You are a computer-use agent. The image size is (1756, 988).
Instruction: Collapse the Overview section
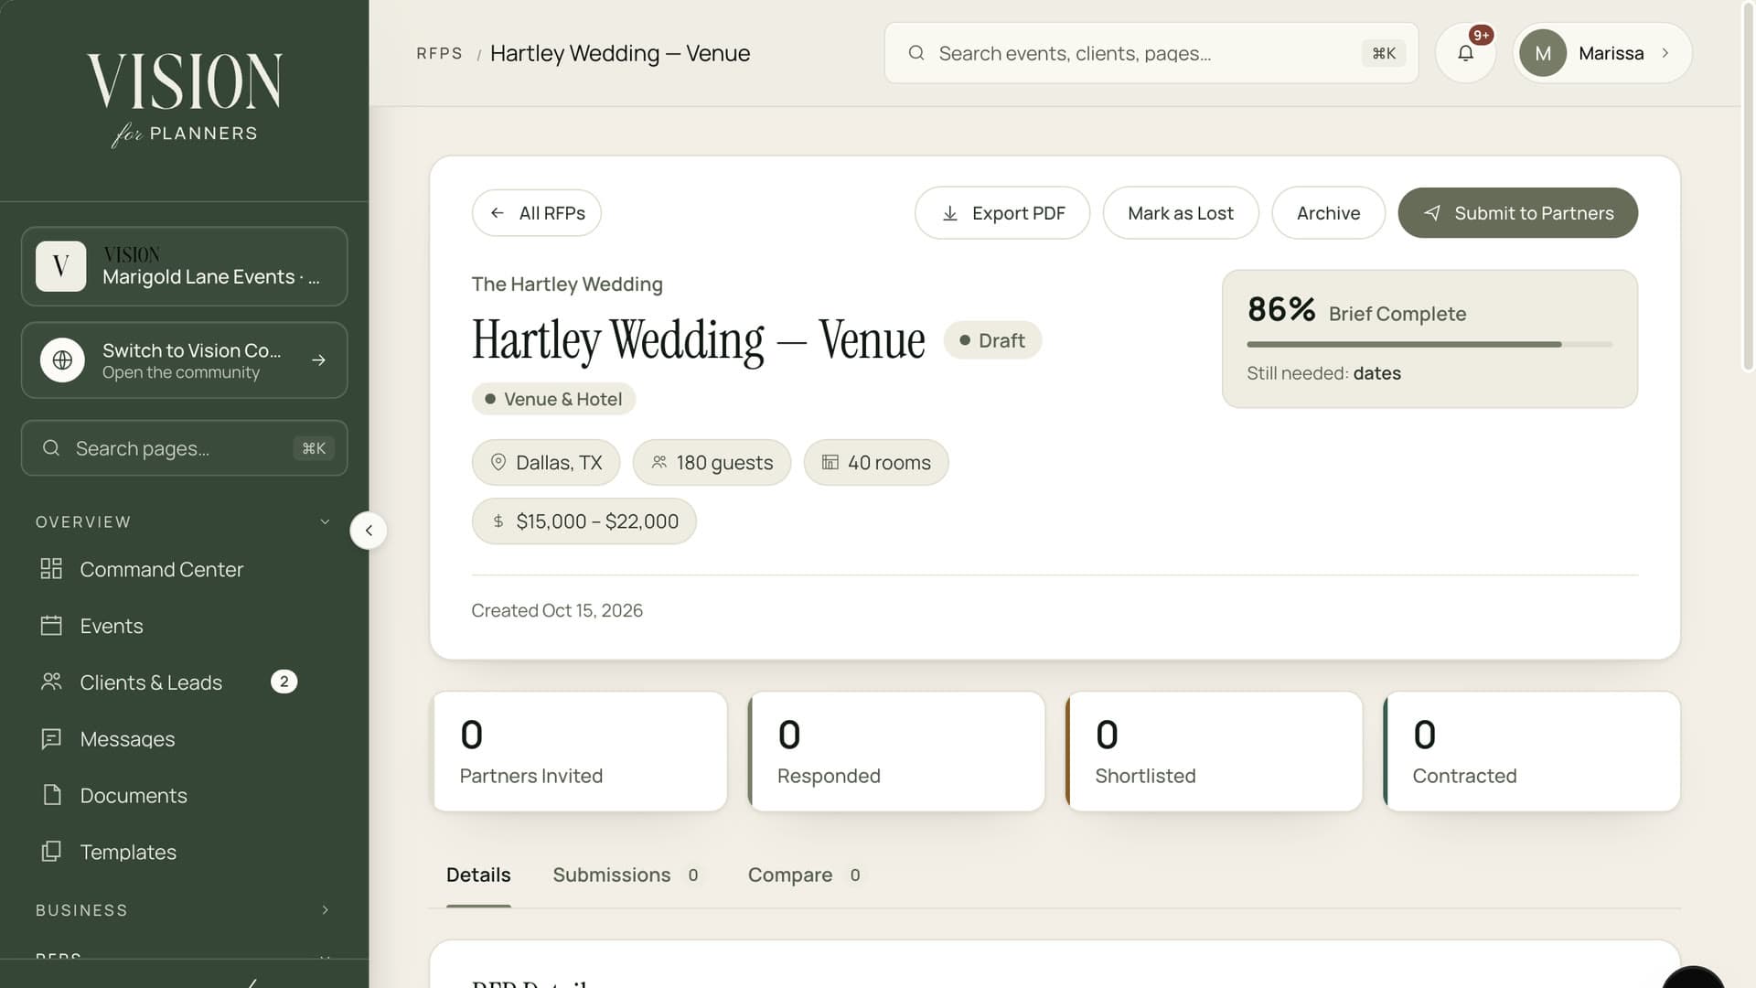(x=325, y=521)
